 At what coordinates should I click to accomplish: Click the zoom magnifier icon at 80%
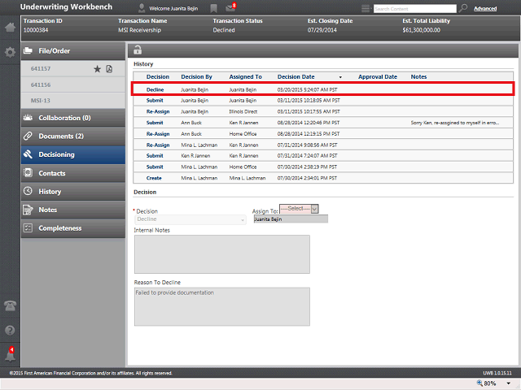479,383
